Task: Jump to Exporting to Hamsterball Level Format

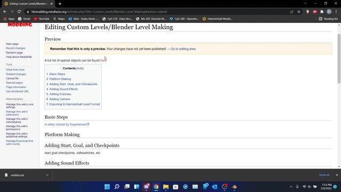Action: point(75,105)
